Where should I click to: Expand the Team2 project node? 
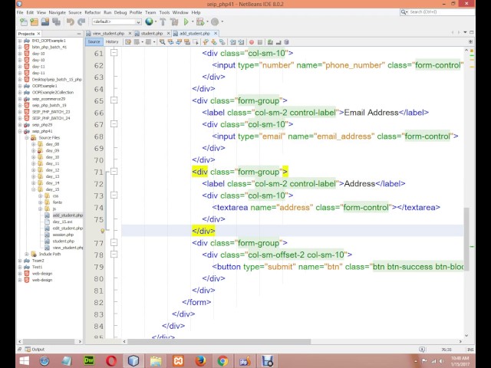point(20,261)
